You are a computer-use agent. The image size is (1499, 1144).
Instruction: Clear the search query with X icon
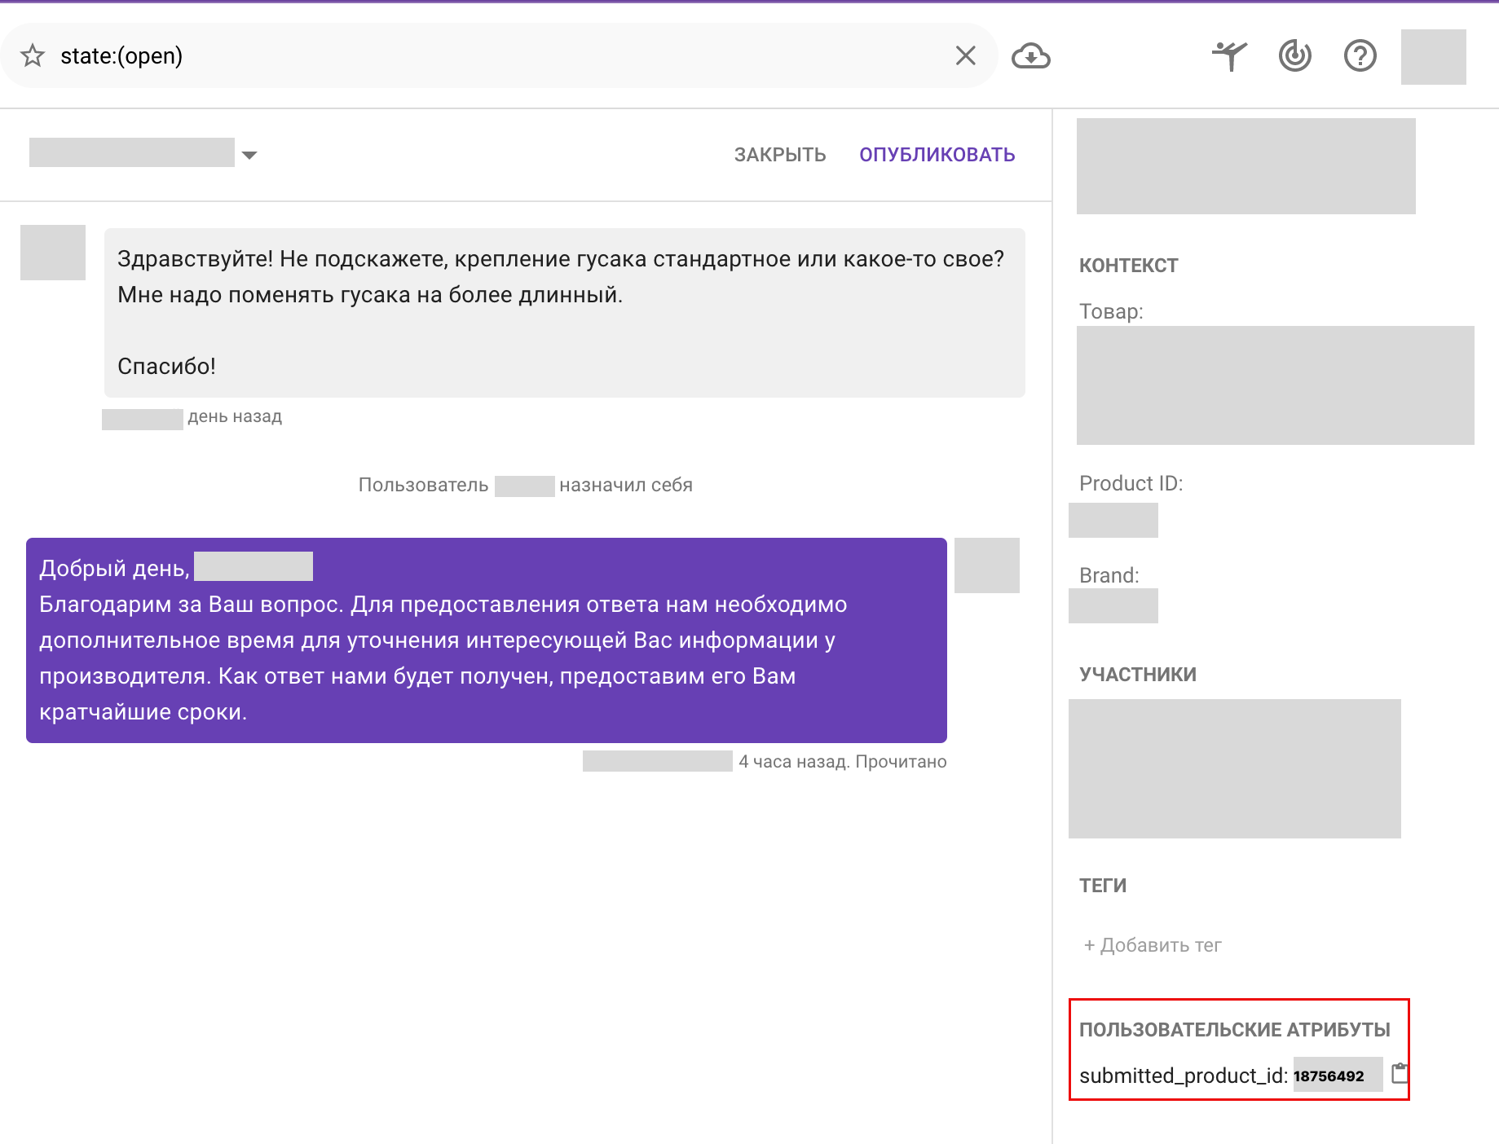[x=965, y=56]
